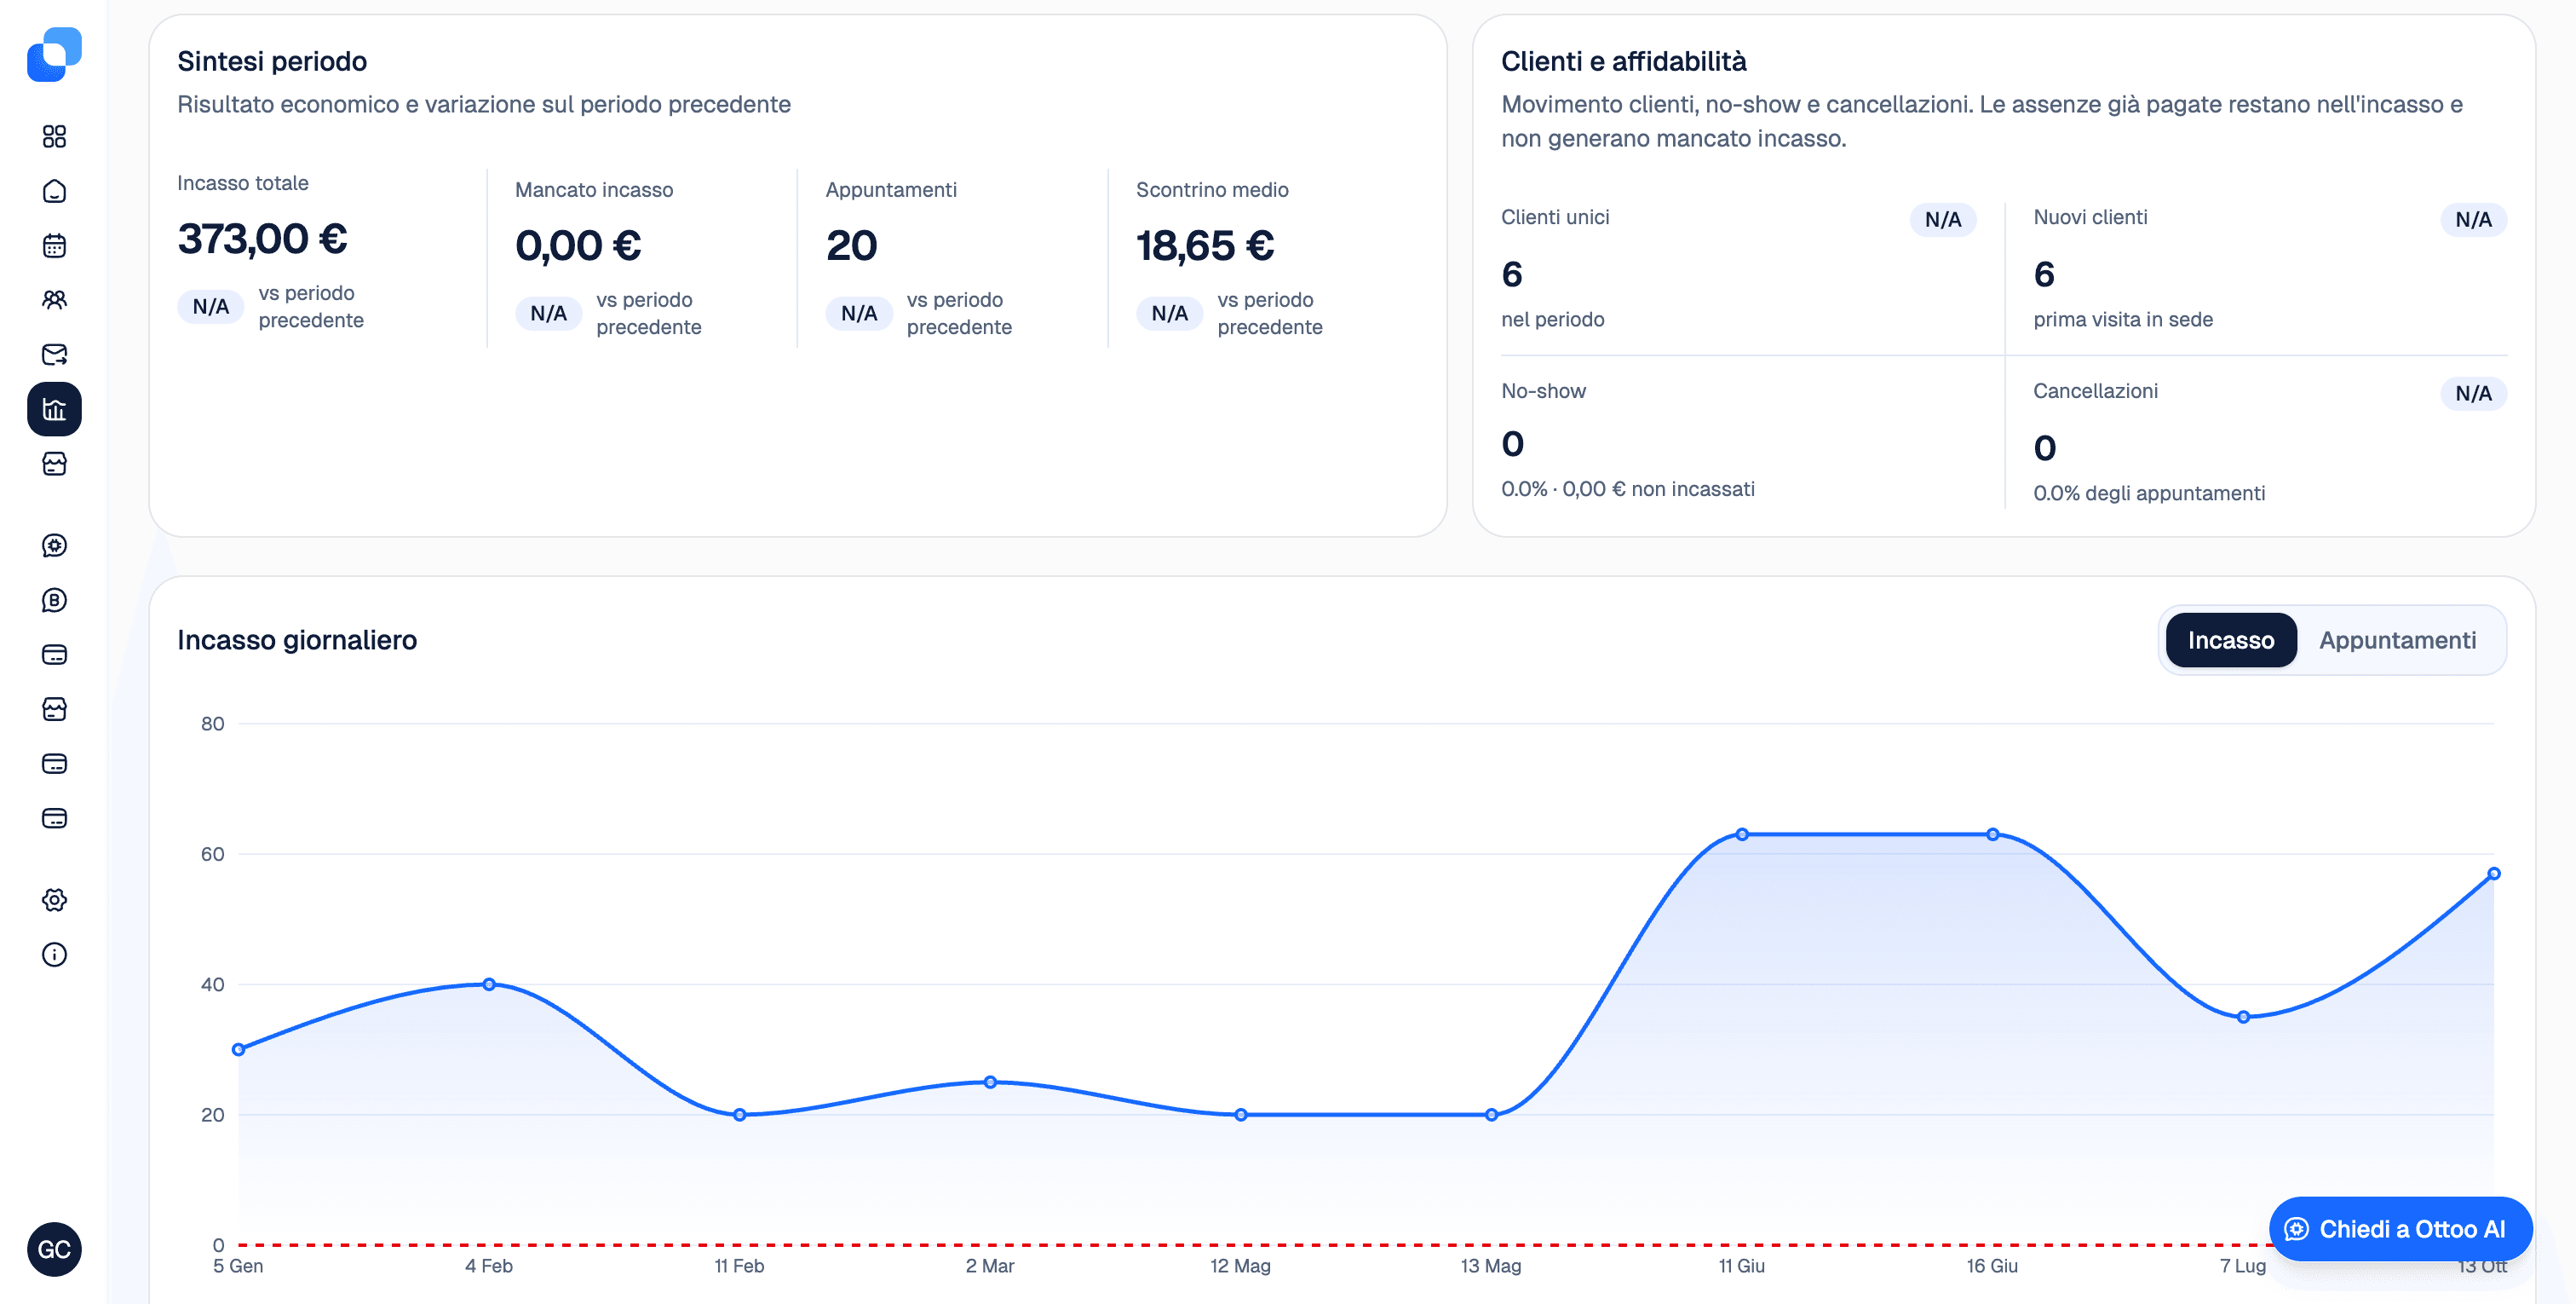Click N/A badge next to Cancellazioni
Screen dimensions: 2576x1304
(x=2473, y=393)
